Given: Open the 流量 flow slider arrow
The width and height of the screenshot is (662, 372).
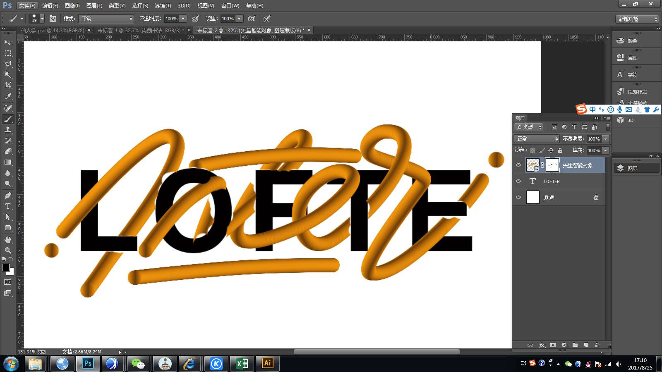Looking at the screenshot, I should [239, 19].
